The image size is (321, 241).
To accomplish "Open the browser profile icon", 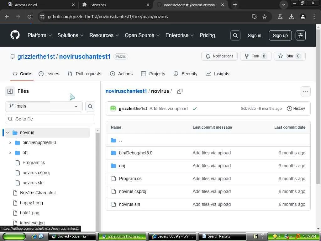I will click(x=303, y=17).
